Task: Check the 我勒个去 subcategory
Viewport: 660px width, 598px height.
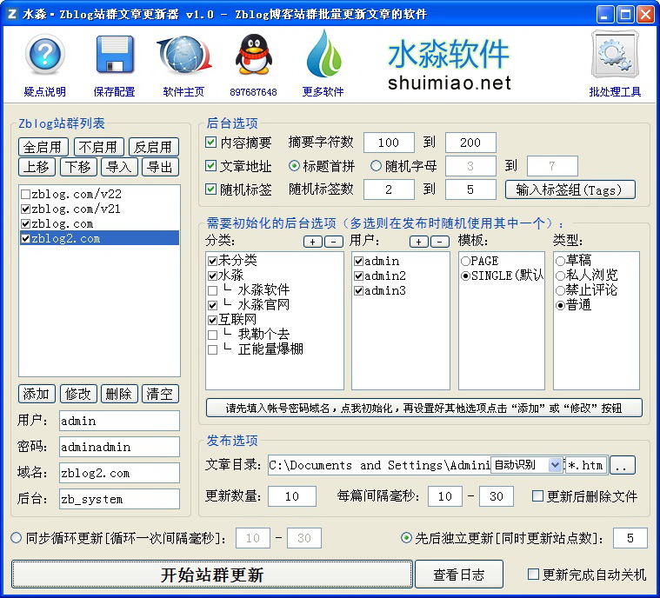Action: point(212,335)
